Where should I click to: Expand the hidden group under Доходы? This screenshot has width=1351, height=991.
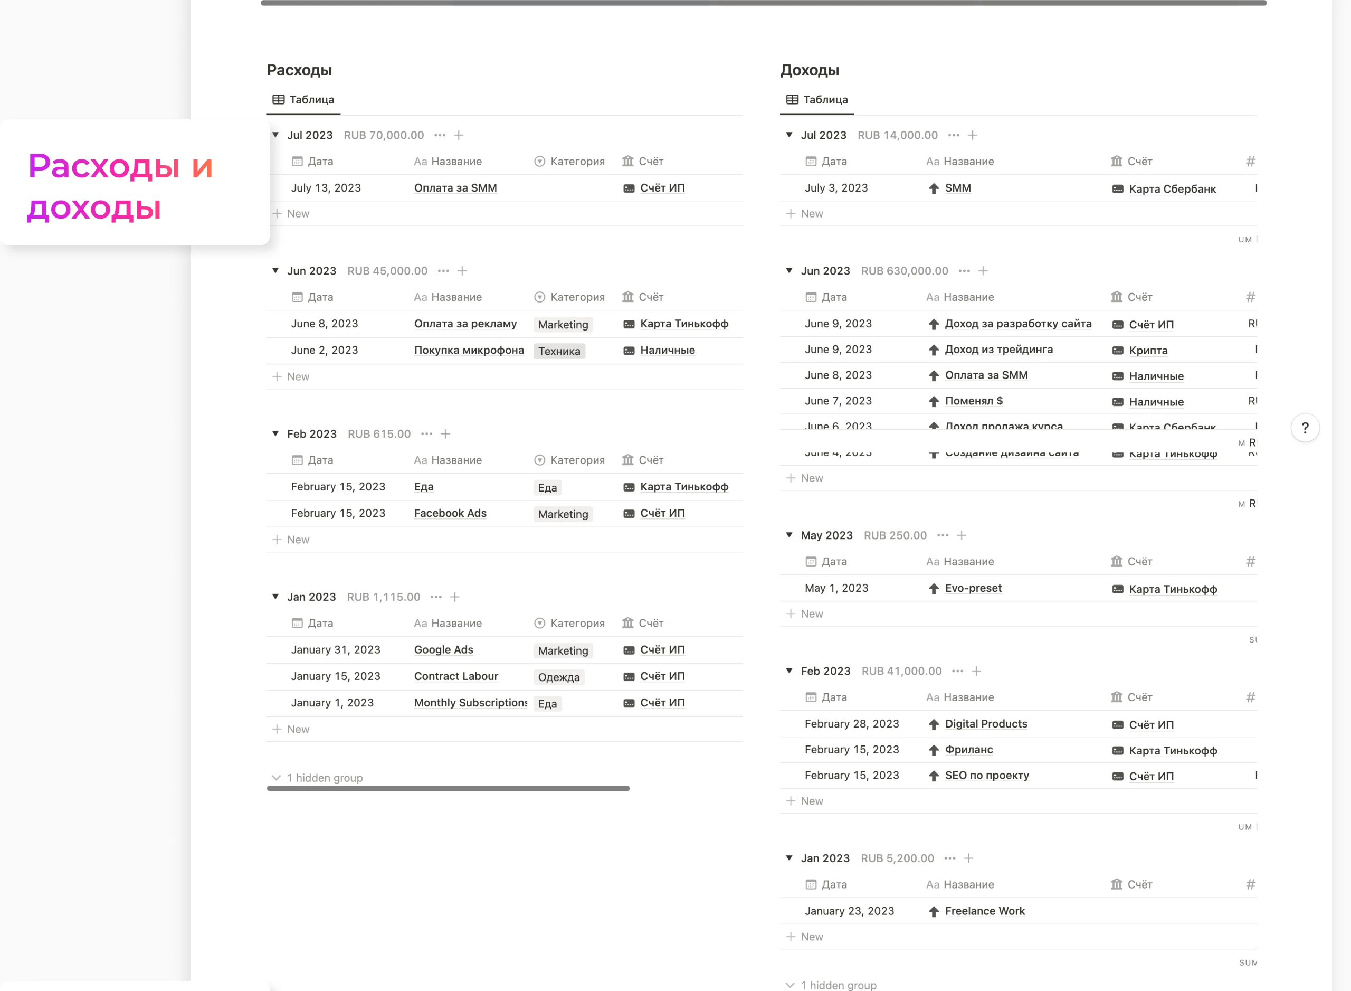click(832, 985)
